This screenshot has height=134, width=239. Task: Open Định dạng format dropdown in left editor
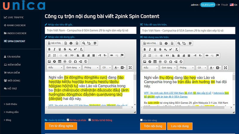tap(73, 68)
